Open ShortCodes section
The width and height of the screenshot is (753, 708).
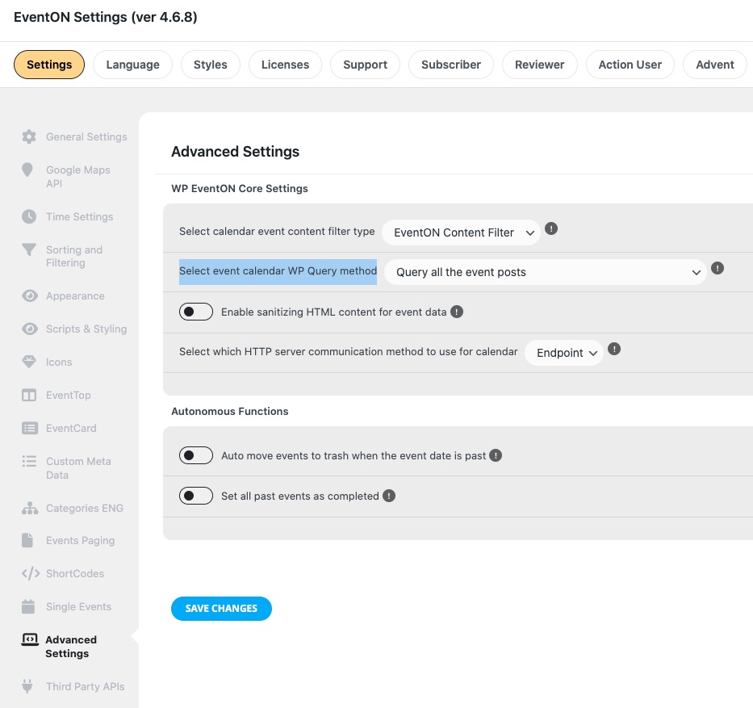tap(75, 573)
